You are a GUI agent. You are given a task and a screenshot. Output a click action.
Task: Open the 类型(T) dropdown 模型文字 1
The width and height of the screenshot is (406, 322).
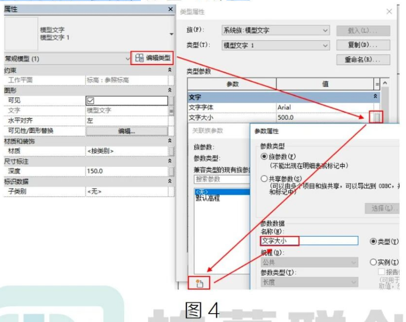click(x=276, y=45)
